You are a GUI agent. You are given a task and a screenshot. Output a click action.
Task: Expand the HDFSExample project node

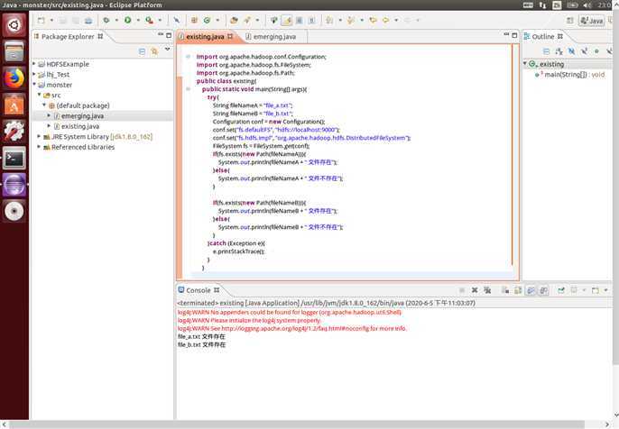click(34, 64)
